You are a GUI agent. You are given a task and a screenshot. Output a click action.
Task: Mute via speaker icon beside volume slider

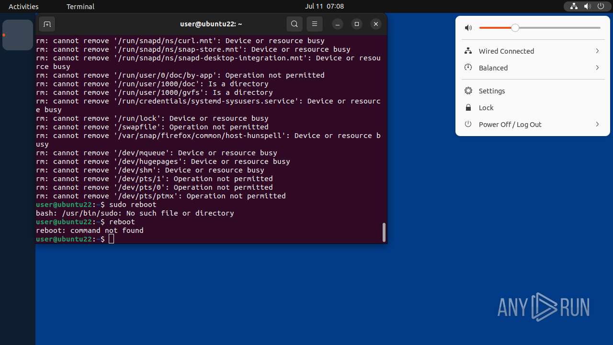468,28
